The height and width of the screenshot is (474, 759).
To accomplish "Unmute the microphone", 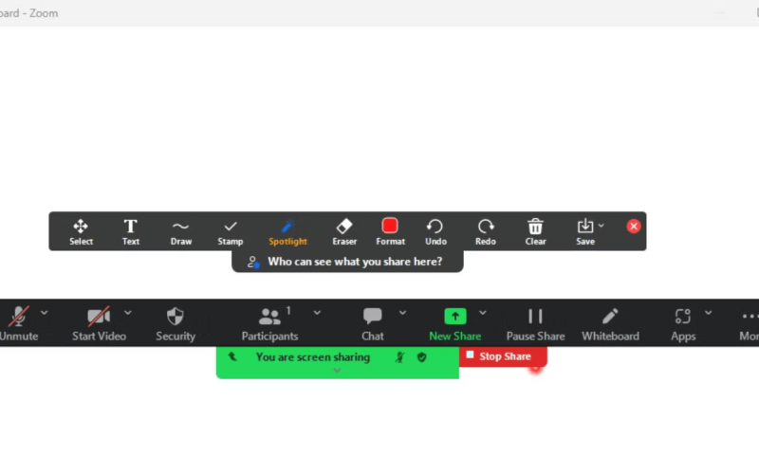I will tap(18, 323).
